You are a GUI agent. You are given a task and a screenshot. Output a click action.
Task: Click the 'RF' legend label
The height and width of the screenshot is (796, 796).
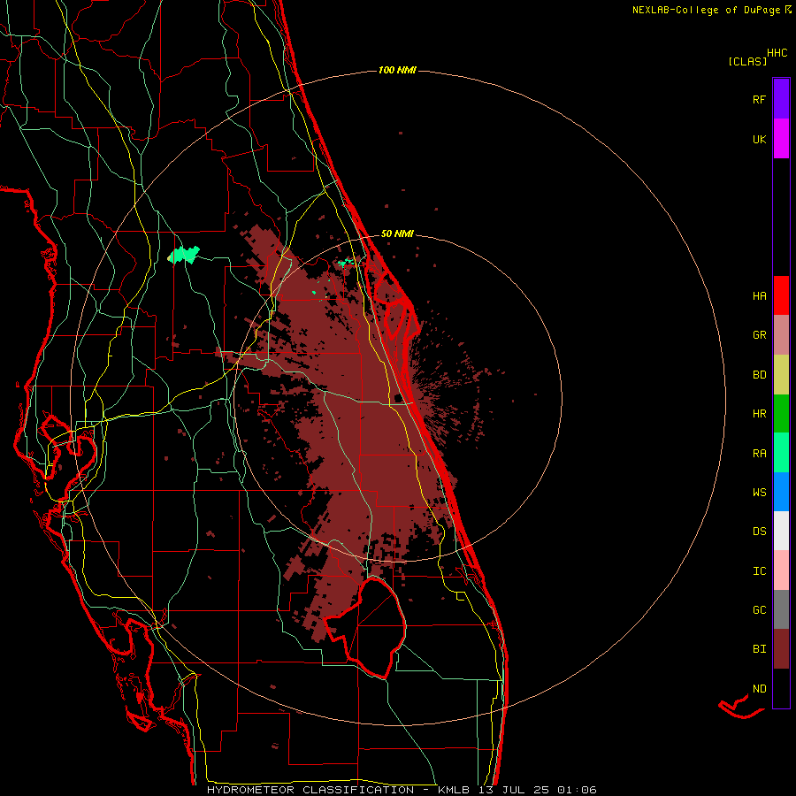coord(759,100)
